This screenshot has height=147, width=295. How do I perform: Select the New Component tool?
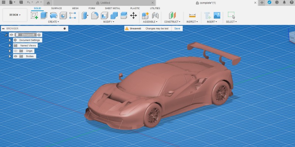(145, 15)
